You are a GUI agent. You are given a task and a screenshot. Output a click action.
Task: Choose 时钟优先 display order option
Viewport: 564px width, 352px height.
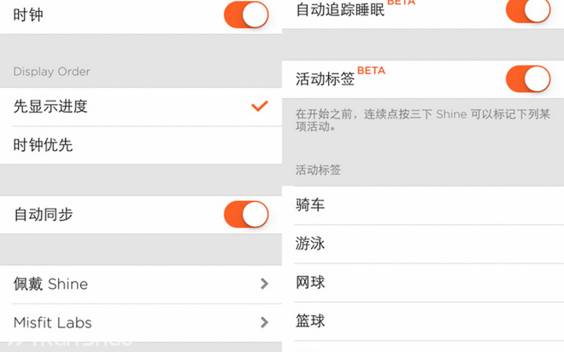(x=44, y=145)
